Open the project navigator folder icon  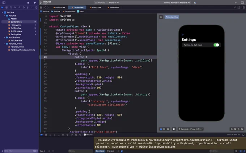tap(2, 7)
